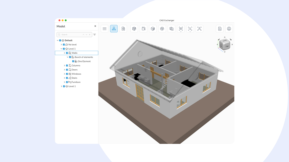Click the file import/export document icon
This screenshot has height=162, width=289.
pyautogui.click(x=123, y=29)
